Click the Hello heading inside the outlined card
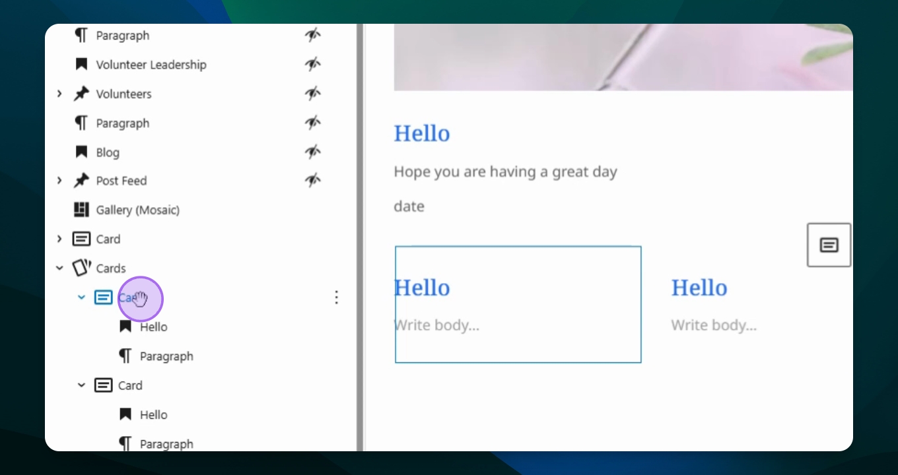Image resolution: width=898 pixels, height=475 pixels. coord(422,288)
